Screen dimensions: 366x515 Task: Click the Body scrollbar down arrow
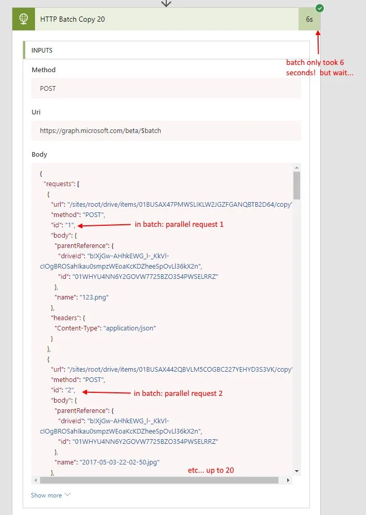tap(297, 471)
